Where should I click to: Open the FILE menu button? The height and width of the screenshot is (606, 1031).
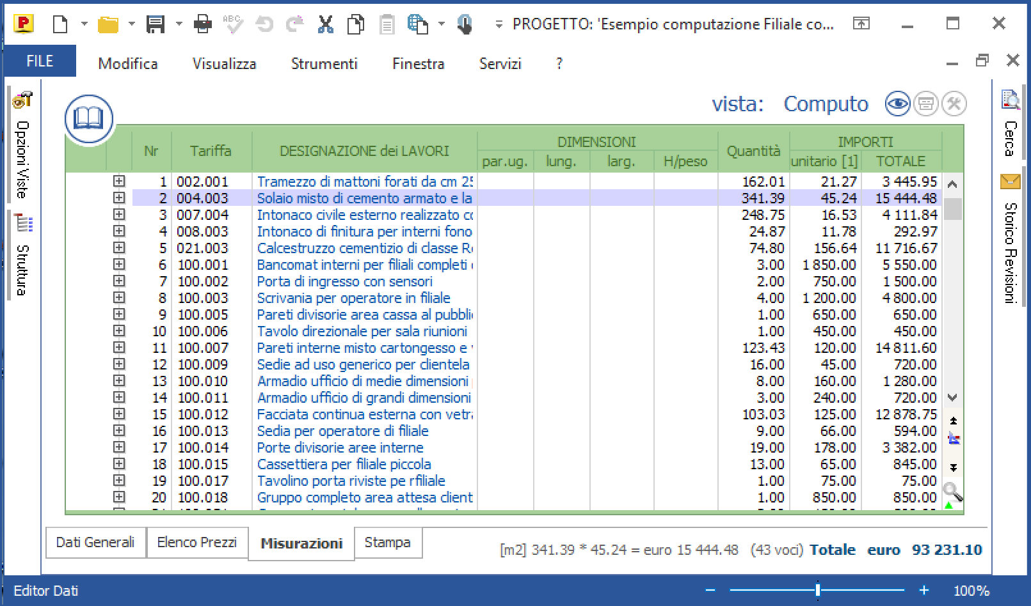click(40, 61)
